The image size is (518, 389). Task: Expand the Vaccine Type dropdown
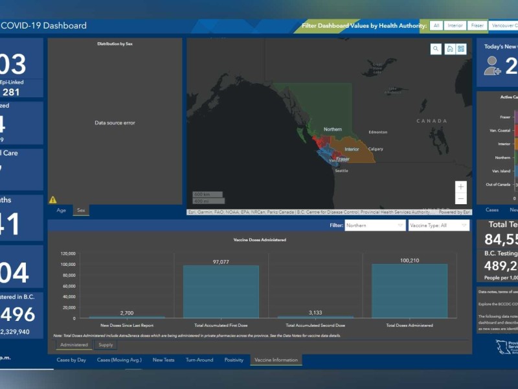(x=438, y=226)
